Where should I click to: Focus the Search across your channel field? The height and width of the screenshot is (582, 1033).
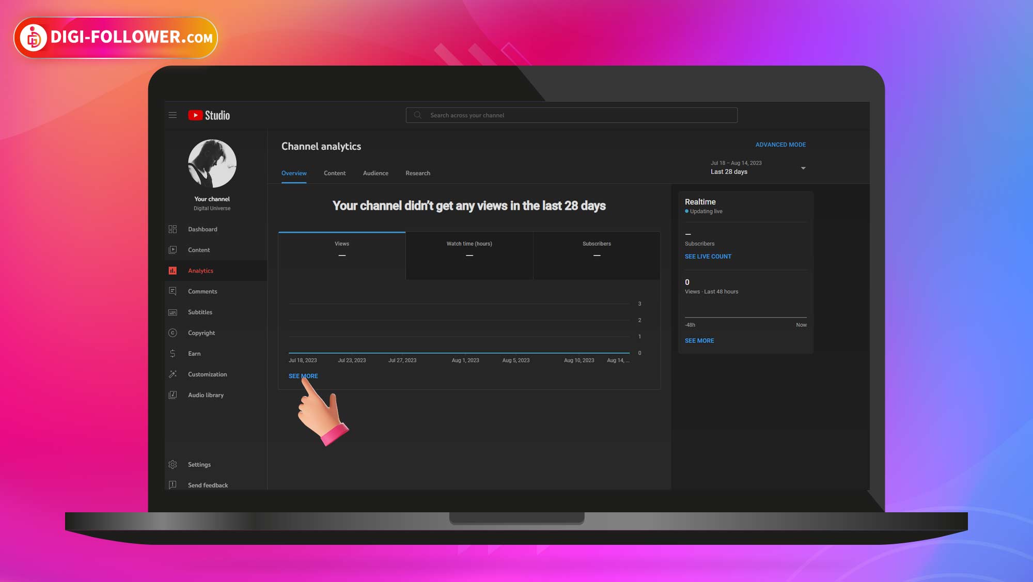(571, 115)
